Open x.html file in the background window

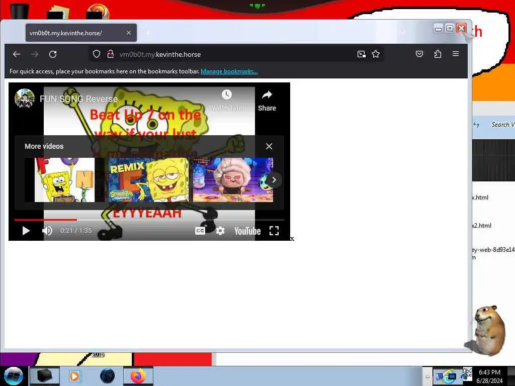coord(480,197)
